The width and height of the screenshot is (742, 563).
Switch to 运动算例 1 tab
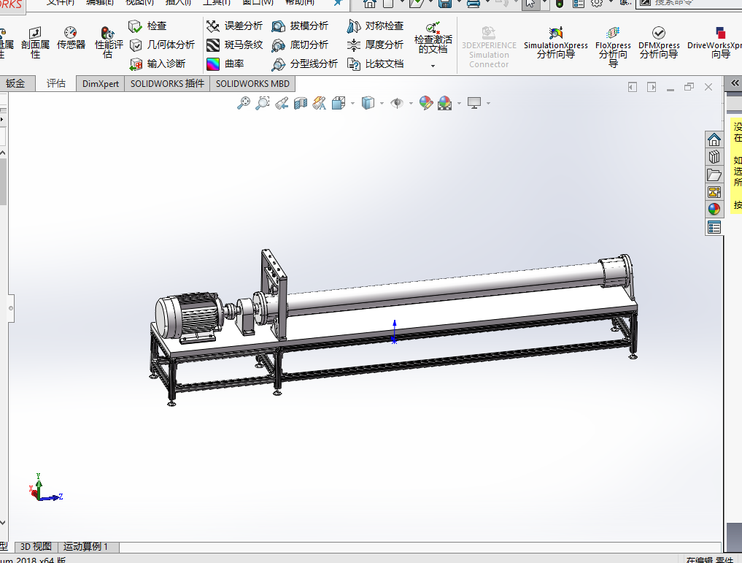coord(88,547)
